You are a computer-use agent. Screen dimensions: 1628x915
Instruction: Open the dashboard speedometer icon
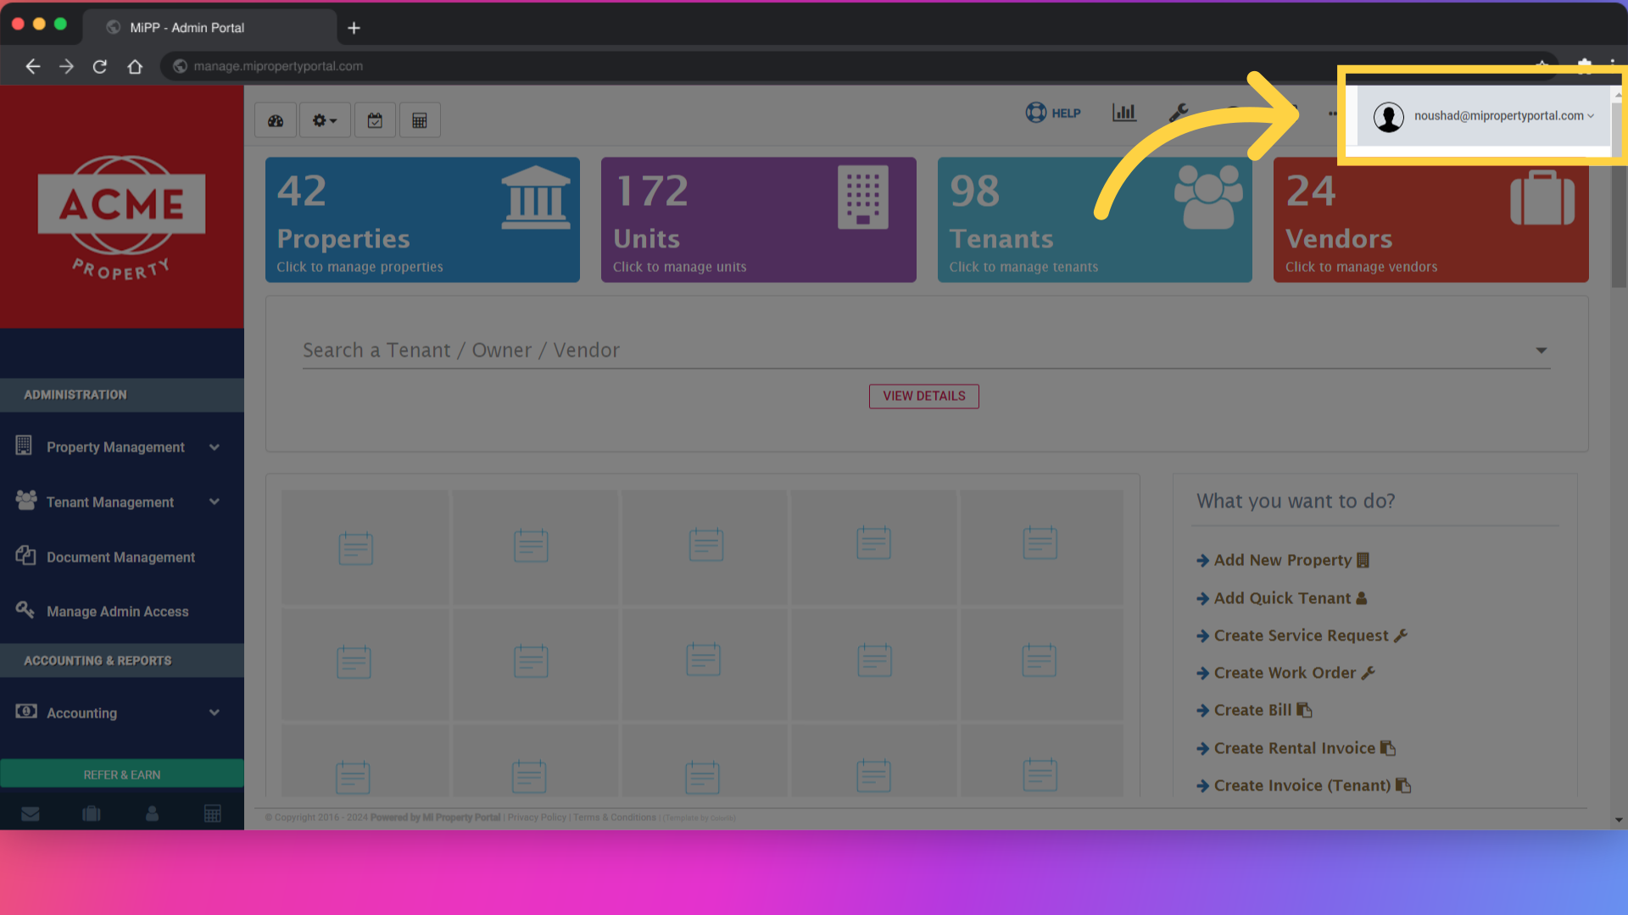[x=275, y=119]
